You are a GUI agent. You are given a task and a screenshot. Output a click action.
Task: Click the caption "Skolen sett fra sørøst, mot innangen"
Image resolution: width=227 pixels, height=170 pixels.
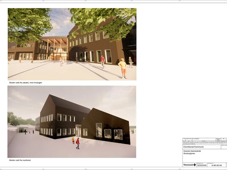[x=26, y=83]
